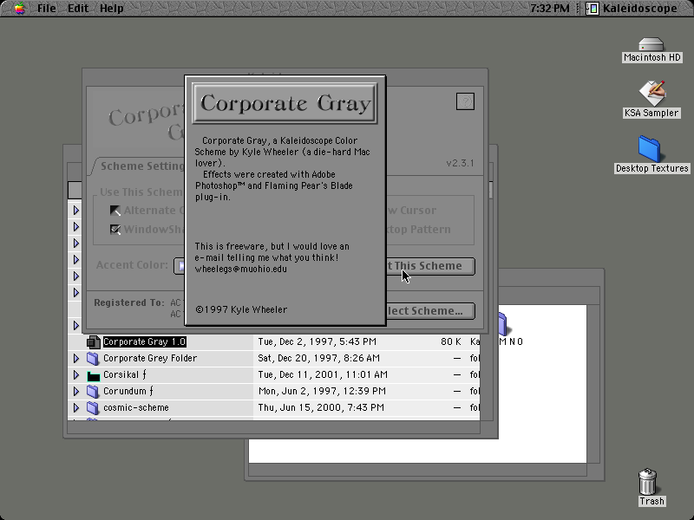Select the M N O folder in back window

503,324
